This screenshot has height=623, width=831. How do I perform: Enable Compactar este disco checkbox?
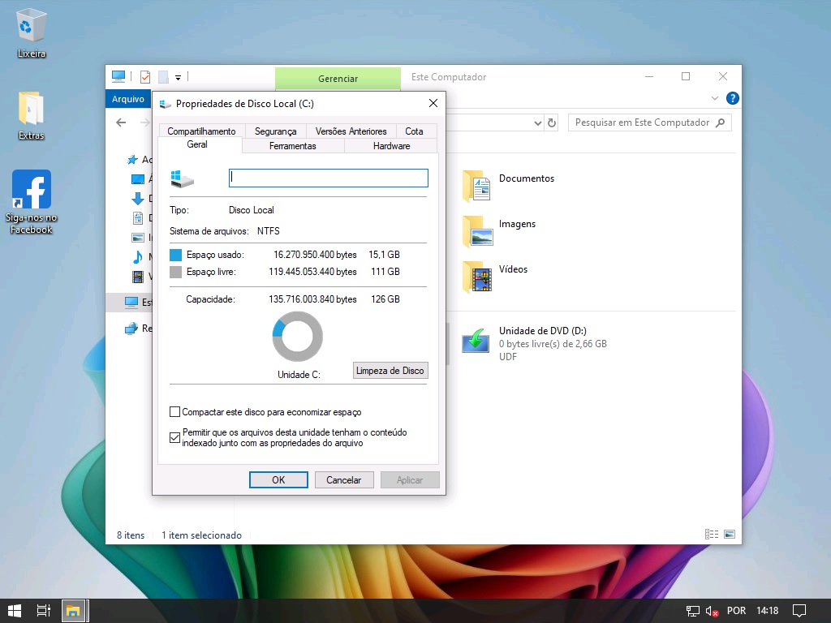tap(174, 411)
